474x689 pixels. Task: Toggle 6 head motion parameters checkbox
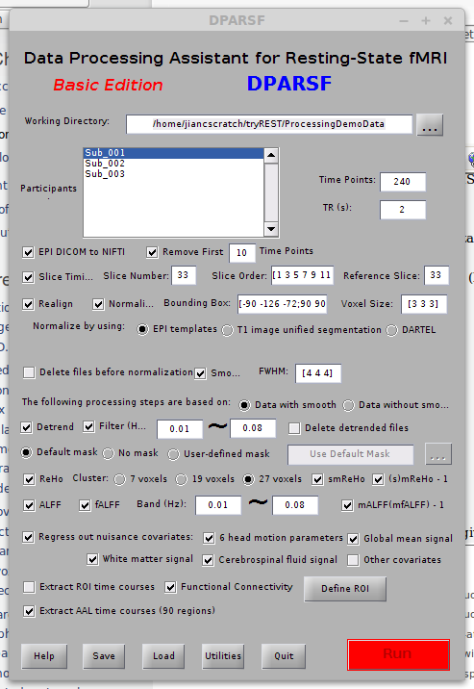[209, 538]
